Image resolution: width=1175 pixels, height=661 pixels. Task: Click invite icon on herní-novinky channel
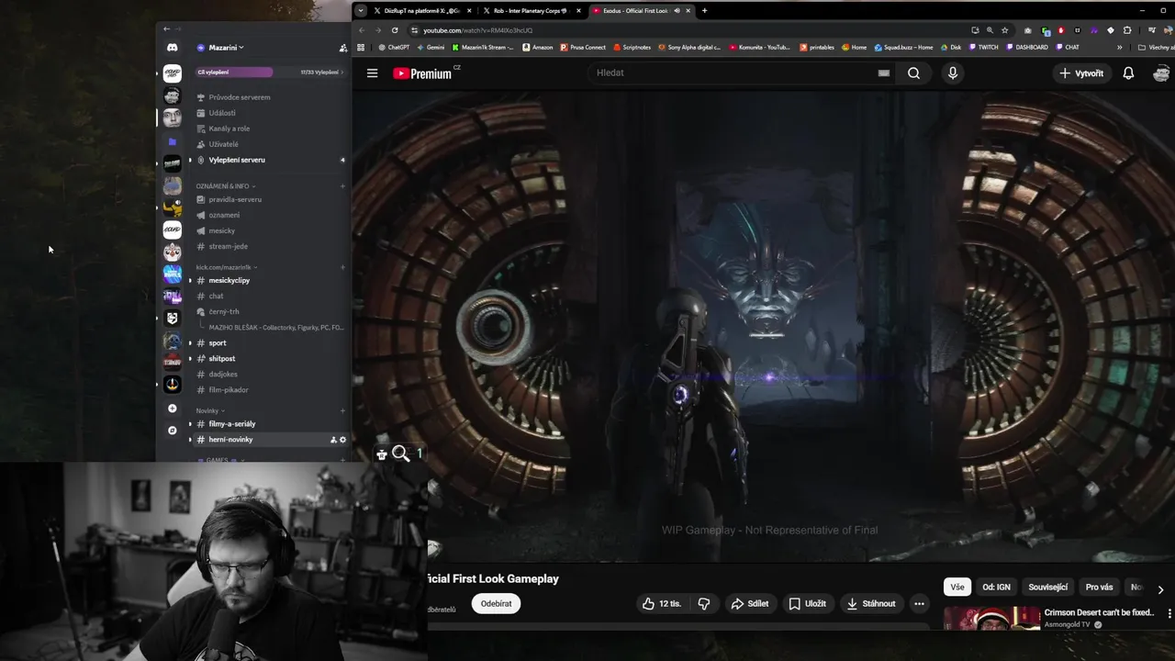pos(333,440)
